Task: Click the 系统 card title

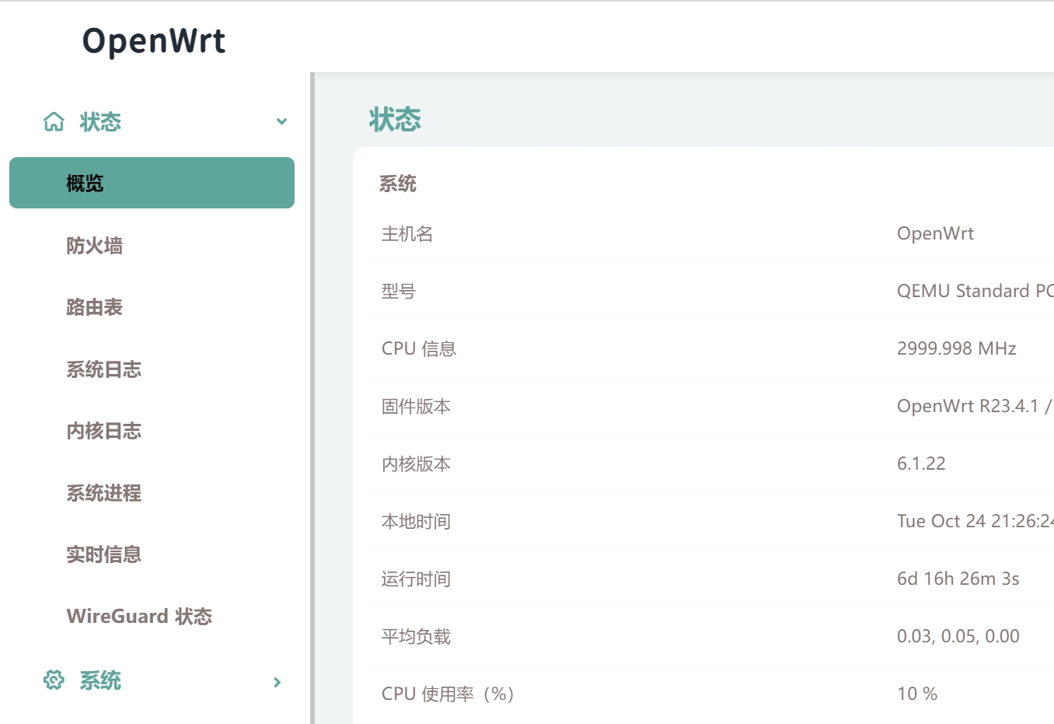Action: tap(398, 184)
